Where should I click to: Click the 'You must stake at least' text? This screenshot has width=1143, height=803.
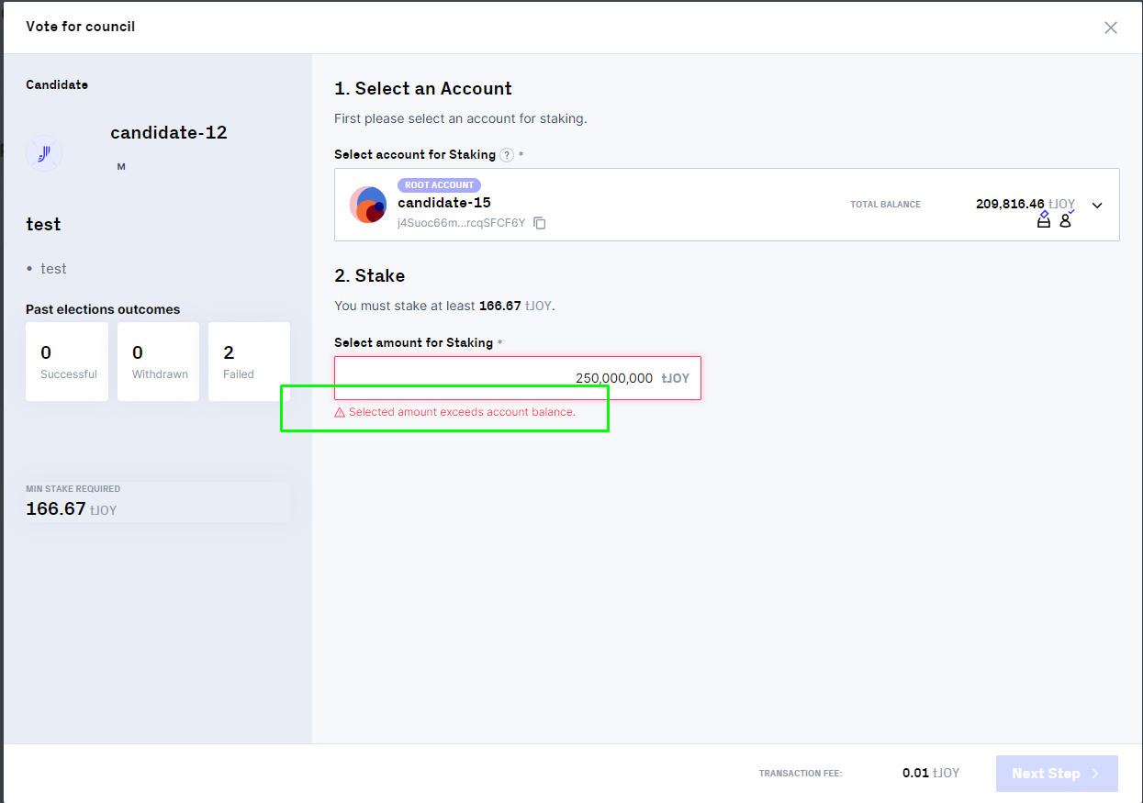404,306
